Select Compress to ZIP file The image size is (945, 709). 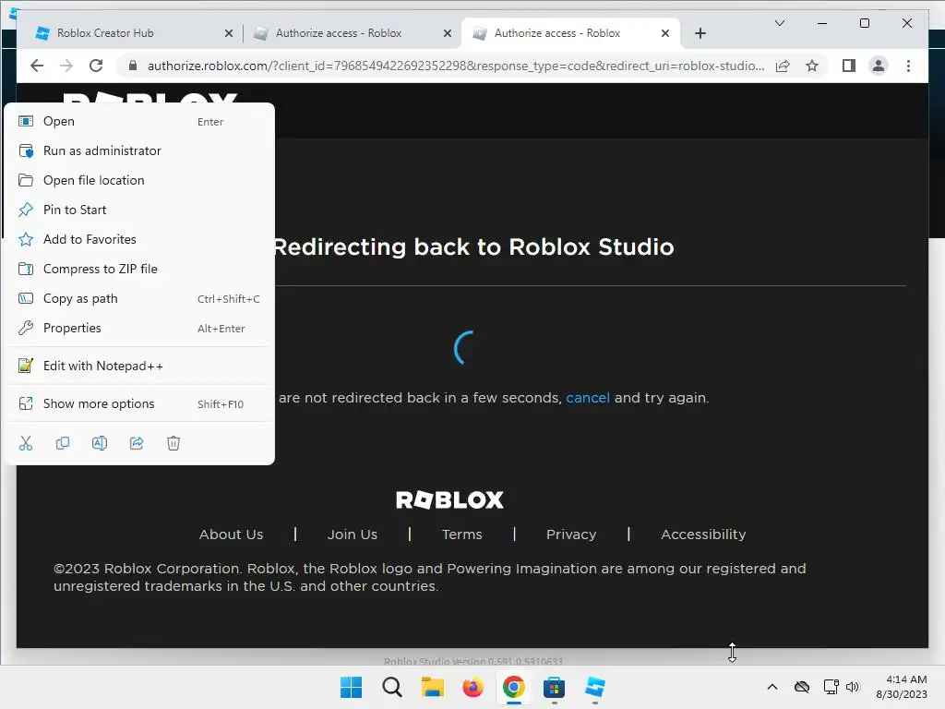(139, 269)
